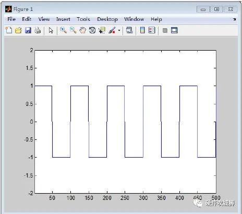This screenshot has height=214, width=242.
Task: Save the figure with the floppy disk icon
Action: point(28,30)
